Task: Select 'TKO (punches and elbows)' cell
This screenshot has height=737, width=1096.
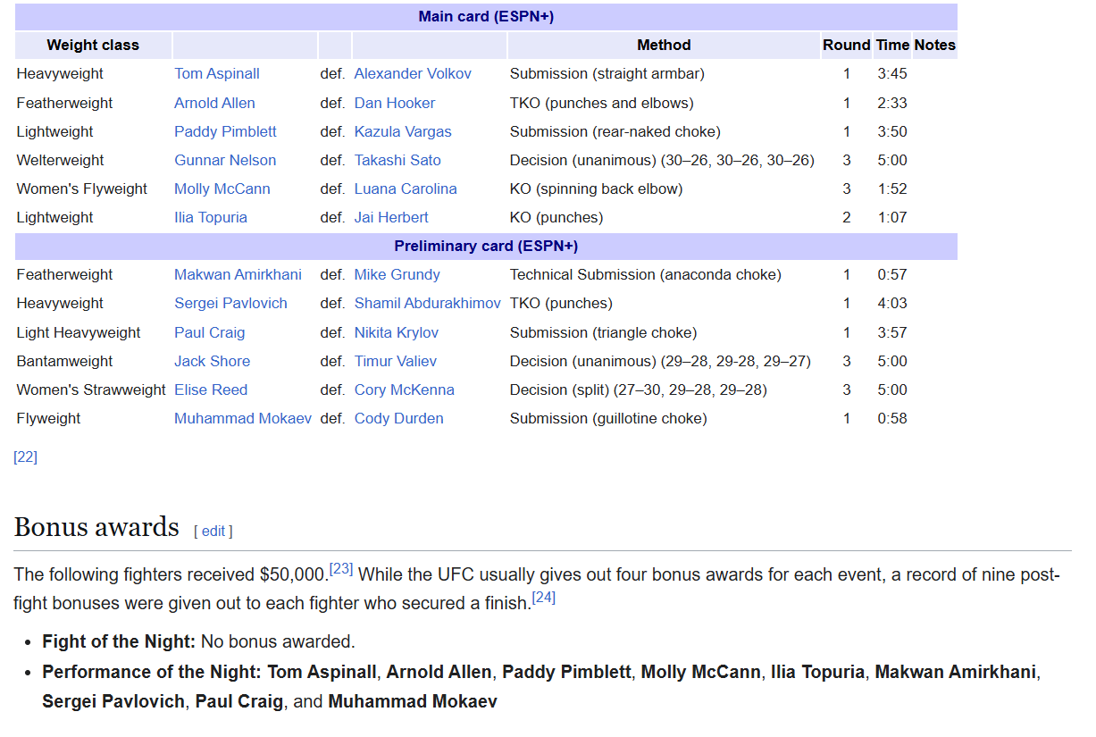Action: (601, 103)
